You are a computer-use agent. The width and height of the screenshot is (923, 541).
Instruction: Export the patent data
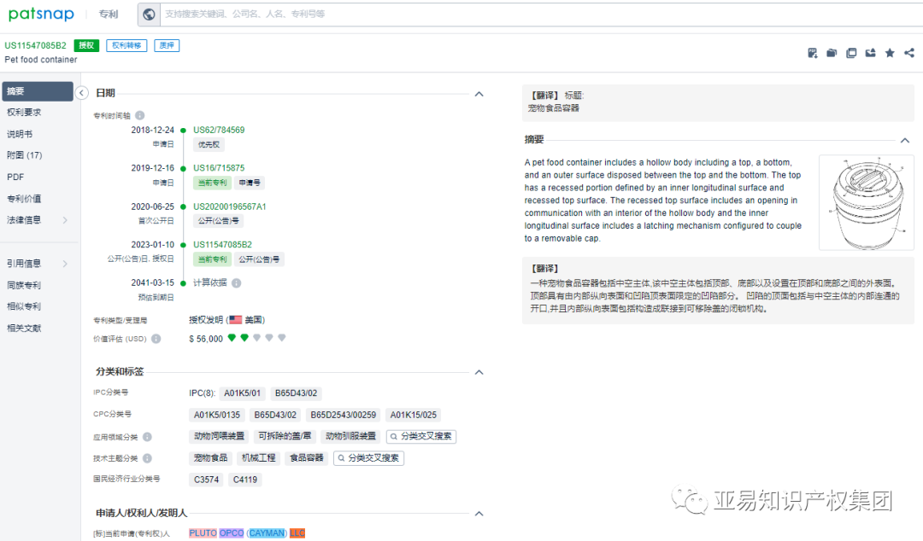pos(870,52)
